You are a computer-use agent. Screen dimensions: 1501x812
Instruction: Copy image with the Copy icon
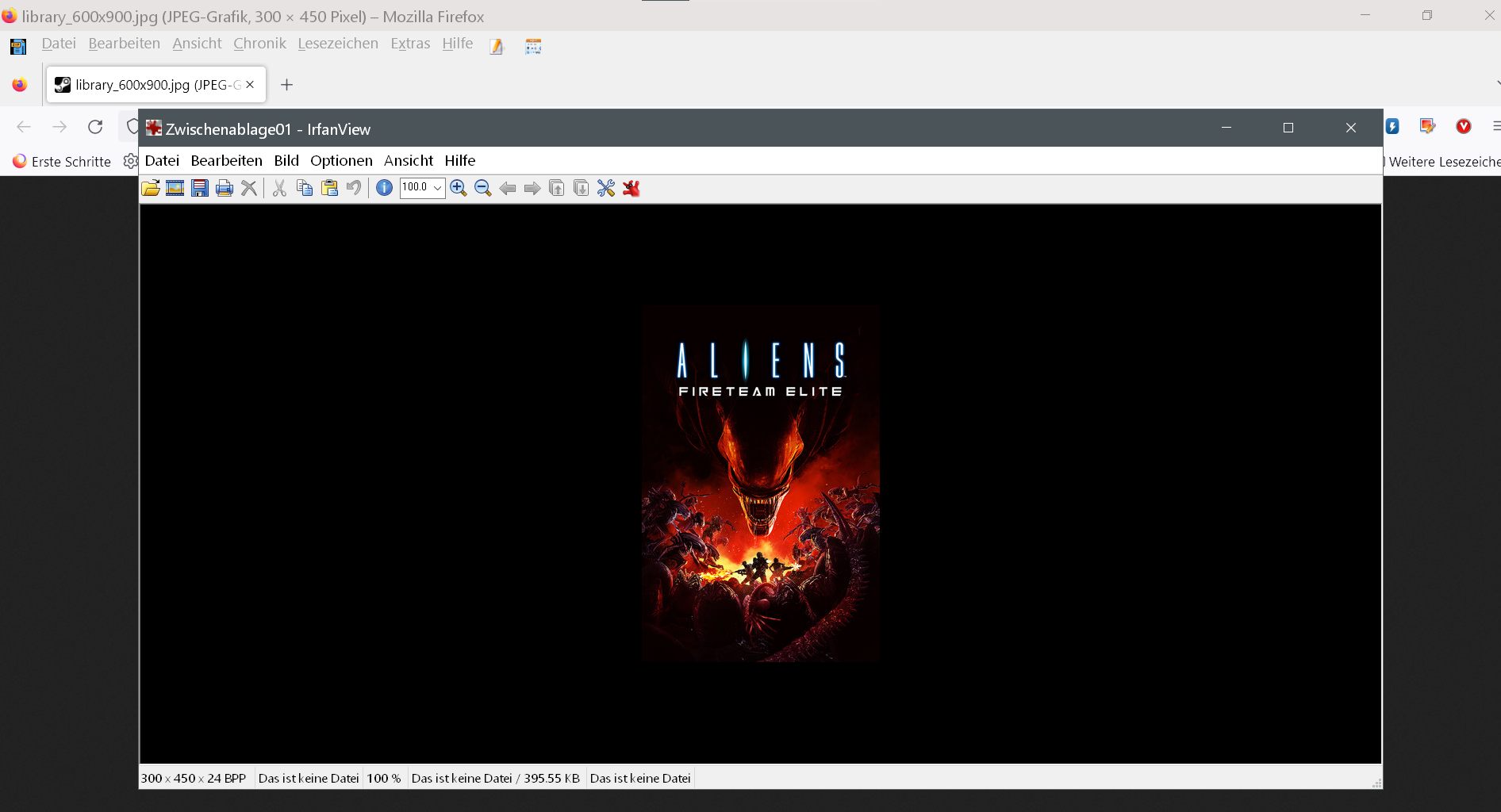coord(304,188)
